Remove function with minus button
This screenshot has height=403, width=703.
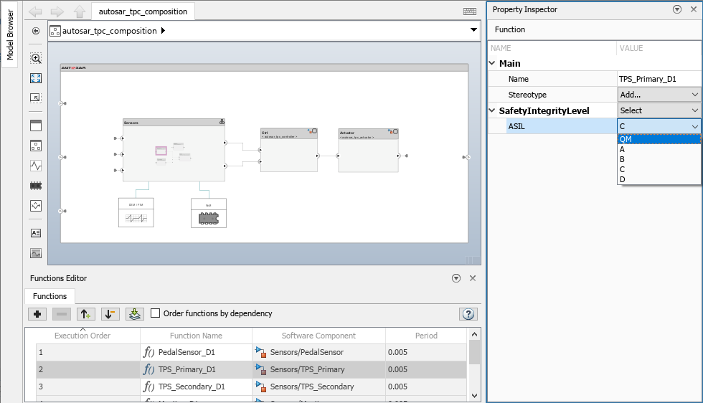click(x=62, y=314)
